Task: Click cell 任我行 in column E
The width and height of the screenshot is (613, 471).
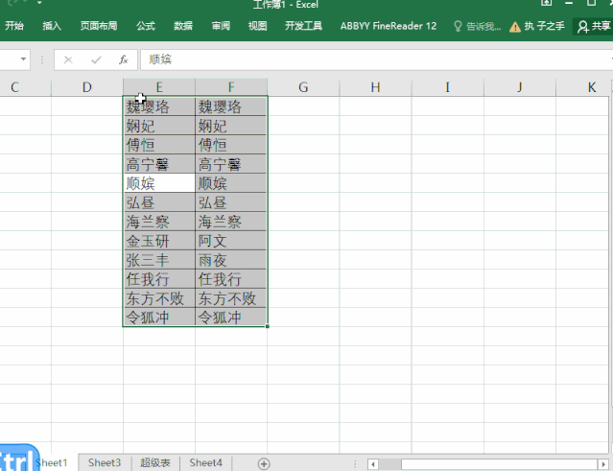Action: tap(159, 279)
